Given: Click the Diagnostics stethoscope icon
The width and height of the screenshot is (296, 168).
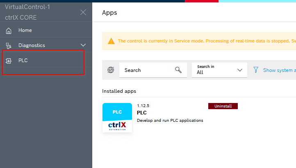Looking at the screenshot, I should click(9, 45).
